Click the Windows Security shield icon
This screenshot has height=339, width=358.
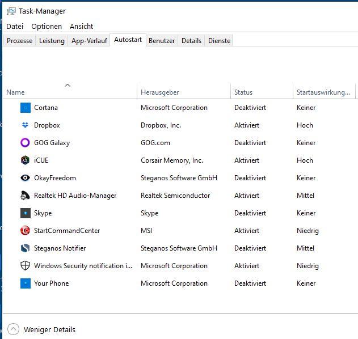coord(25,266)
